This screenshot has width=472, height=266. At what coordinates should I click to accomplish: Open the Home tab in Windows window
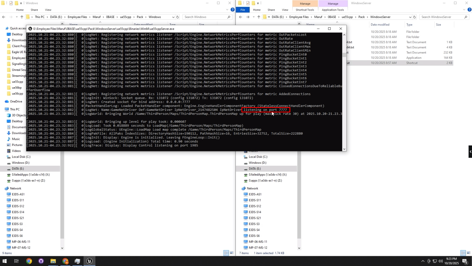pyautogui.click(x=20, y=10)
